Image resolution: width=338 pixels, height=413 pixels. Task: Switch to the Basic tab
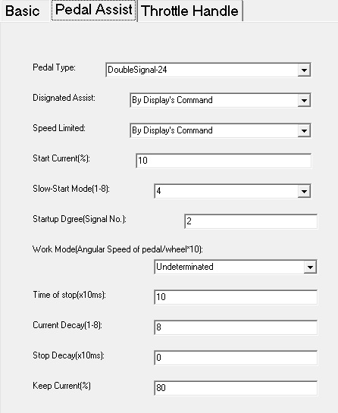(x=23, y=11)
